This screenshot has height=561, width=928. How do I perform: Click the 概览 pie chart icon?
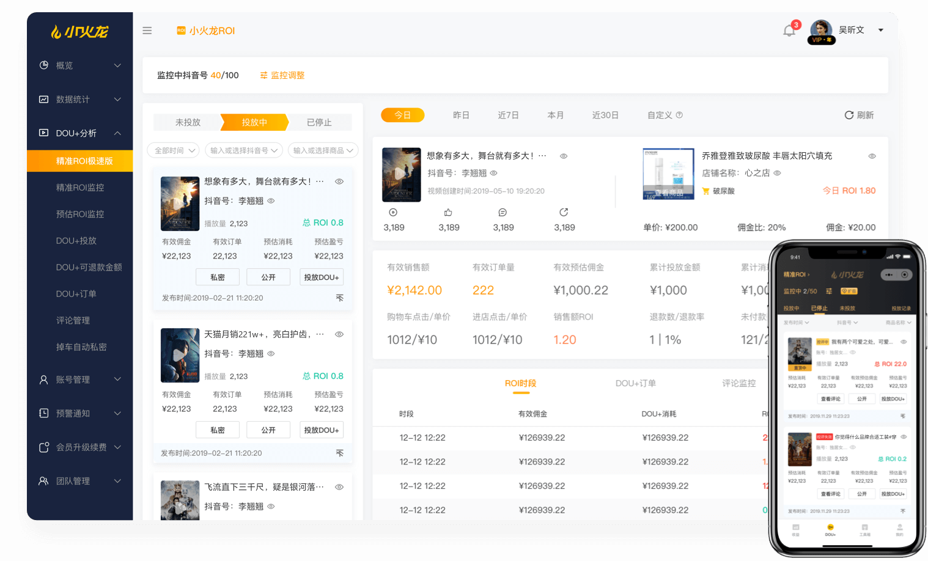[43, 65]
